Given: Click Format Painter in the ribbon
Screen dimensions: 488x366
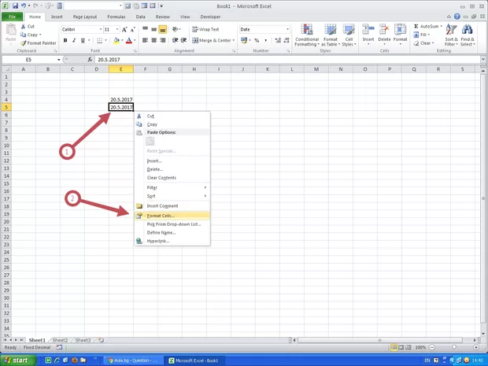Looking at the screenshot, I should [39, 43].
